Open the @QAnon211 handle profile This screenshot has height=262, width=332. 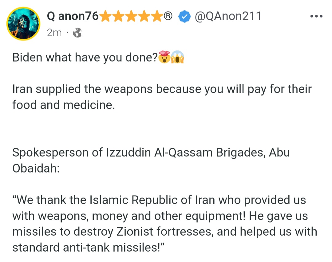coord(228,16)
